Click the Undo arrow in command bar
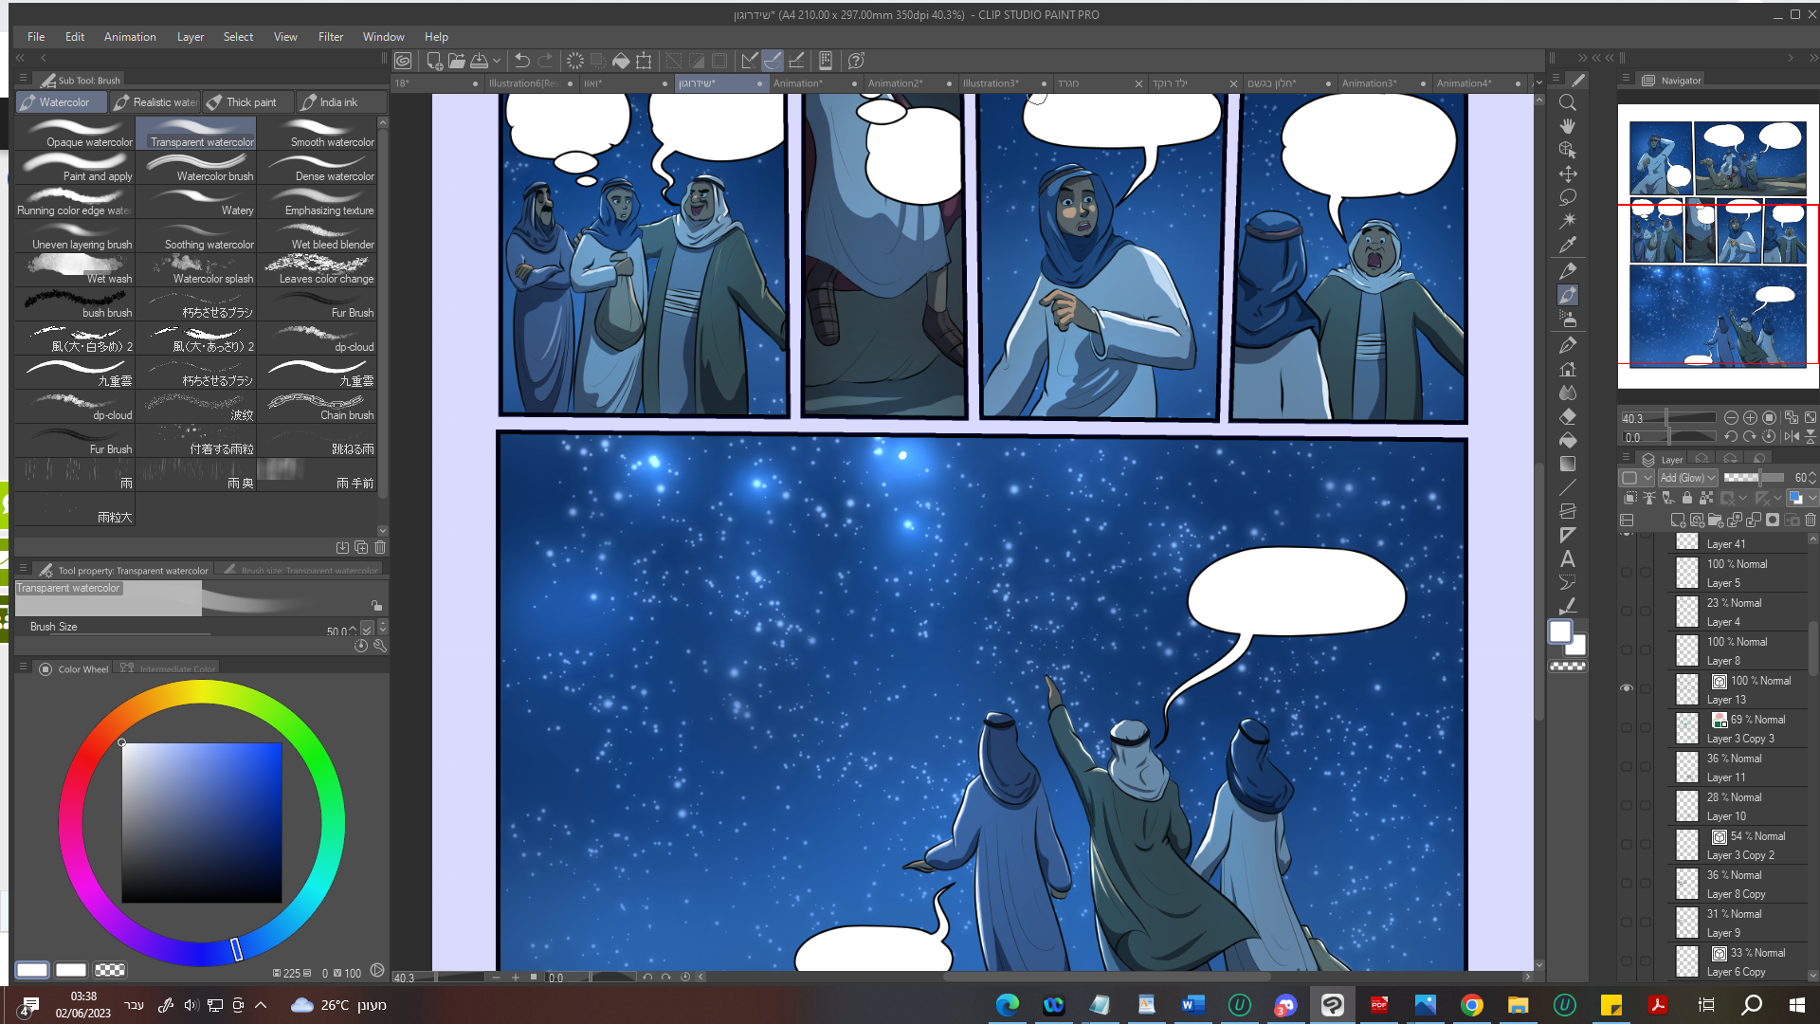This screenshot has width=1820, height=1024. [x=522, y=61]
